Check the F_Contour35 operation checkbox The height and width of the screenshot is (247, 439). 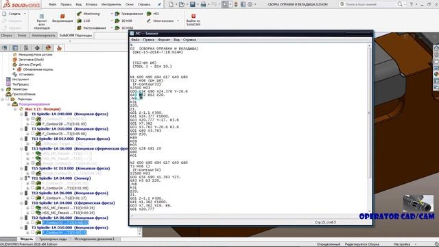pos(33,134)
